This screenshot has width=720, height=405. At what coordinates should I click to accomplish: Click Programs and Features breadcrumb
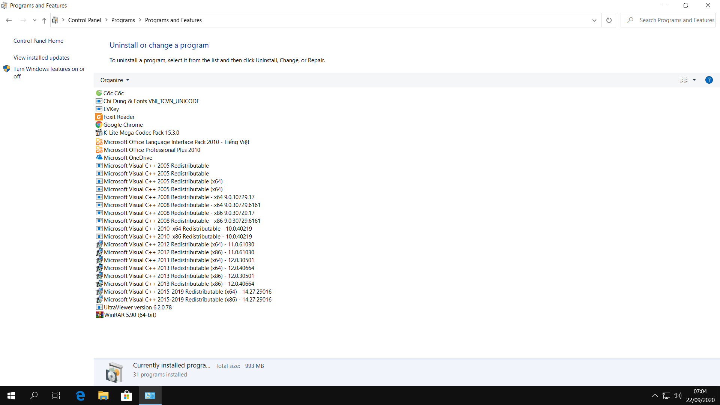pos(173,20)
